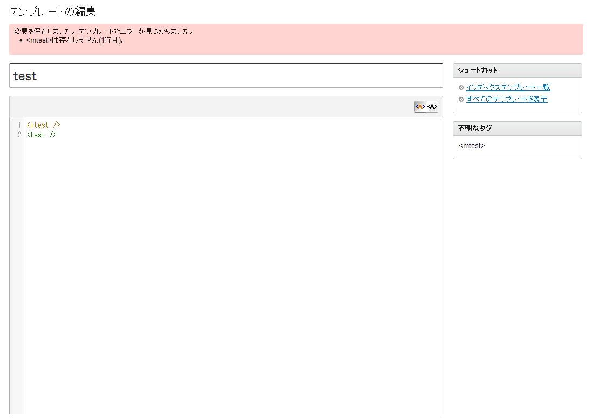Click line number 1 in the gutter

coord(19,125)
